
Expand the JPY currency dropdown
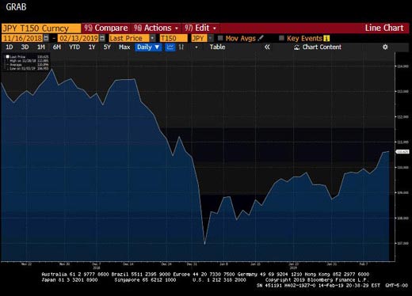click(x=210, y=38)
